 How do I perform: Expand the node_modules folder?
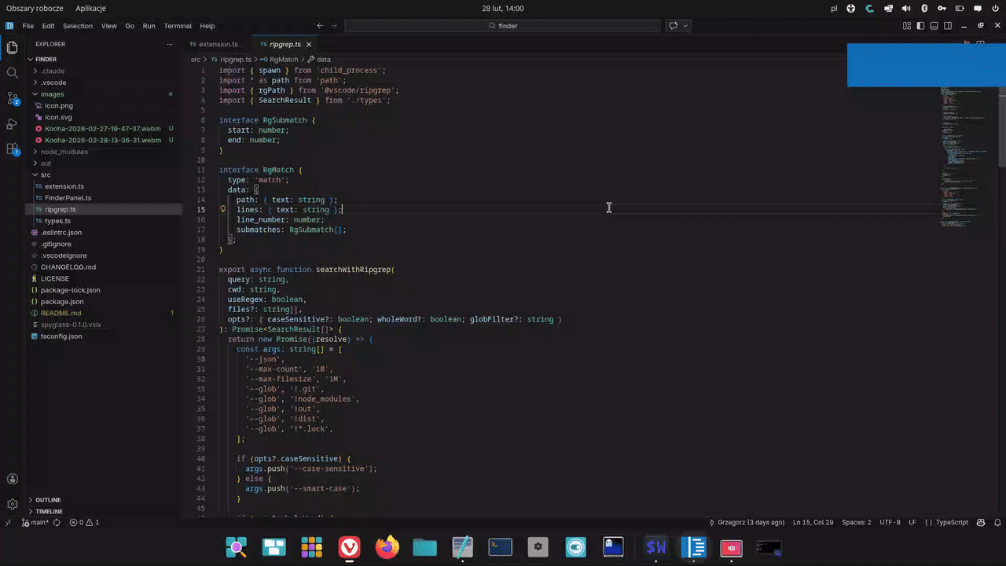point(64,151)
